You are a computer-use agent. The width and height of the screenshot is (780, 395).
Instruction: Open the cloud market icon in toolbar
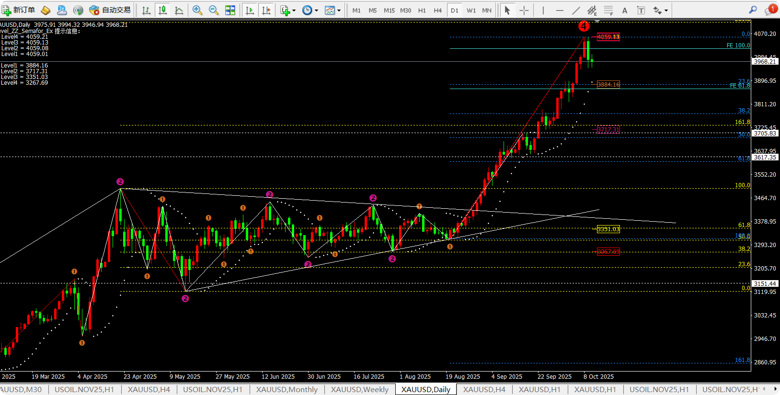(62, 10)
